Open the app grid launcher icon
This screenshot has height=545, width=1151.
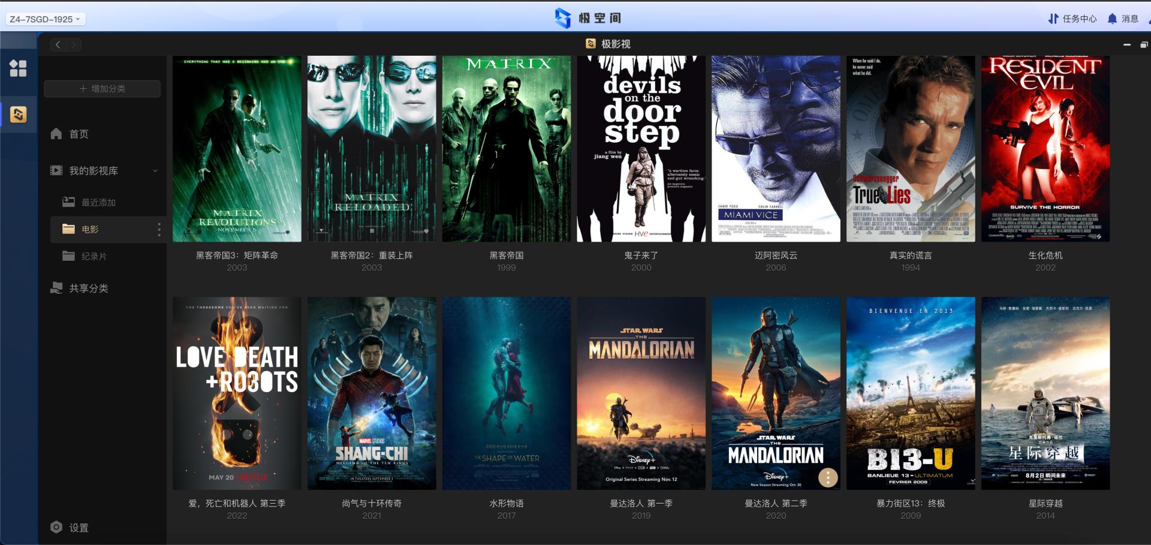[x=18, y=68]
